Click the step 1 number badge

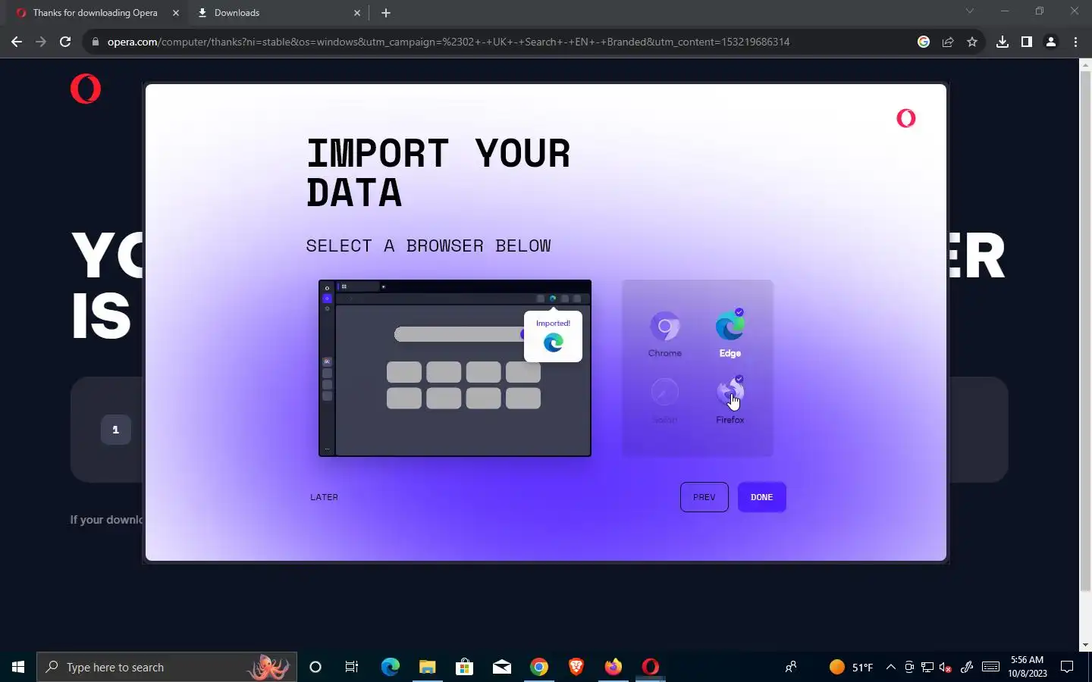116,430
